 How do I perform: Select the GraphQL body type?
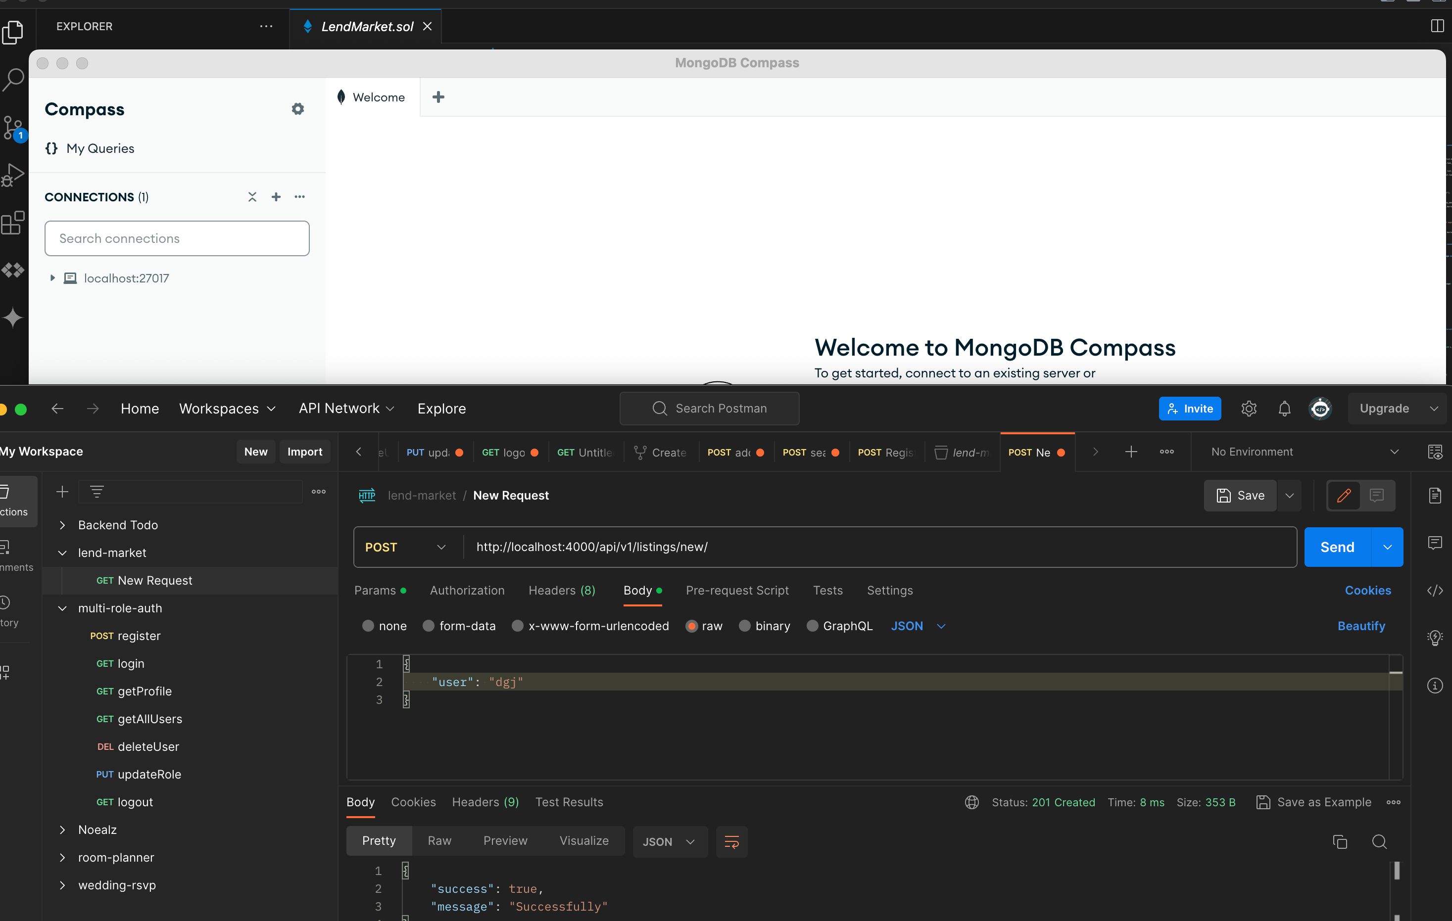839,626
